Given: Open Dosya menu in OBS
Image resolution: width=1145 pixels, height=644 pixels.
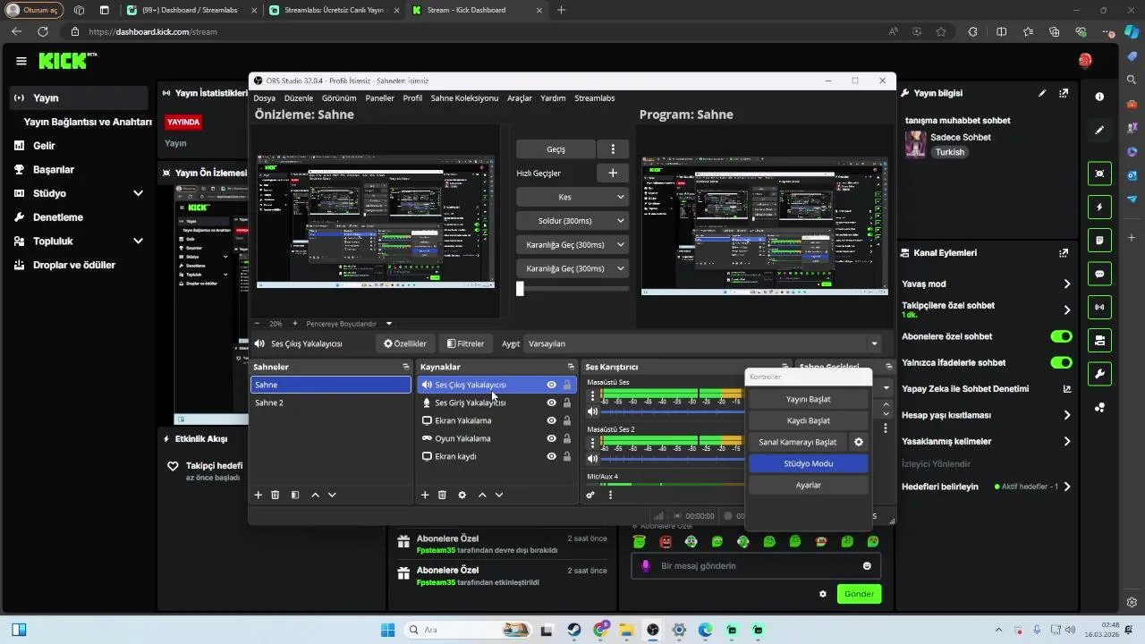Looking at the screenshot, I should (x=264, y=98).
